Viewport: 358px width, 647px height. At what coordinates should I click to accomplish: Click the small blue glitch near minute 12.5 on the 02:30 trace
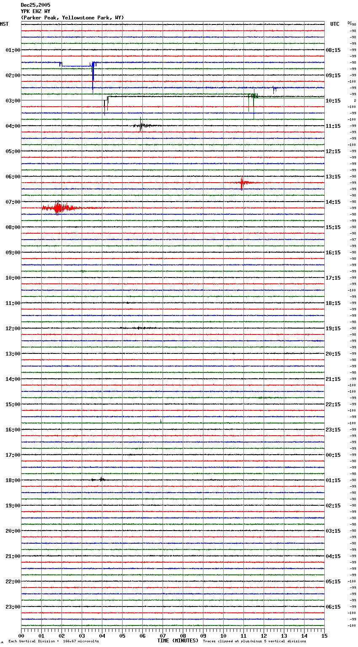click(x=274, y=89)
